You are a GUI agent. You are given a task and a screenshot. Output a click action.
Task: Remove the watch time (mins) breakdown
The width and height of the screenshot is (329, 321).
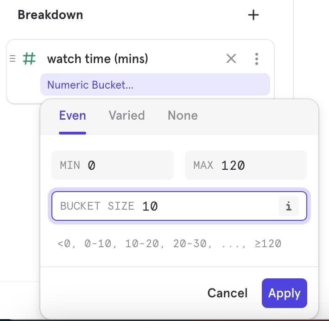click(231, 59)
